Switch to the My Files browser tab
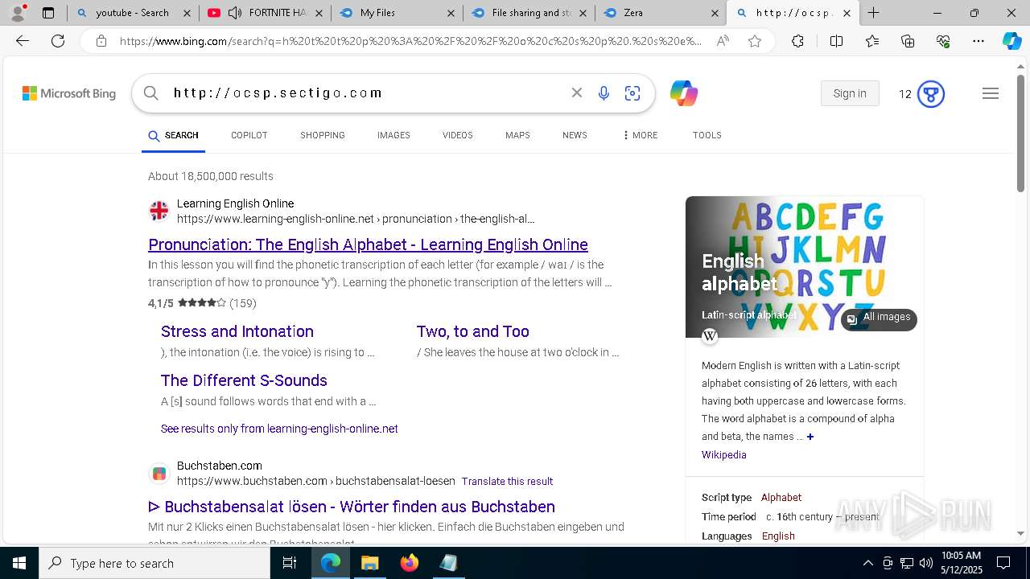Image resolution: width=1030 pixels, height=579 pixels. click(x=397, y=13)
